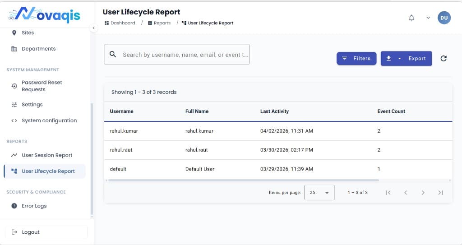Open Password Reset Requests menu item

(x=42, y=86)
